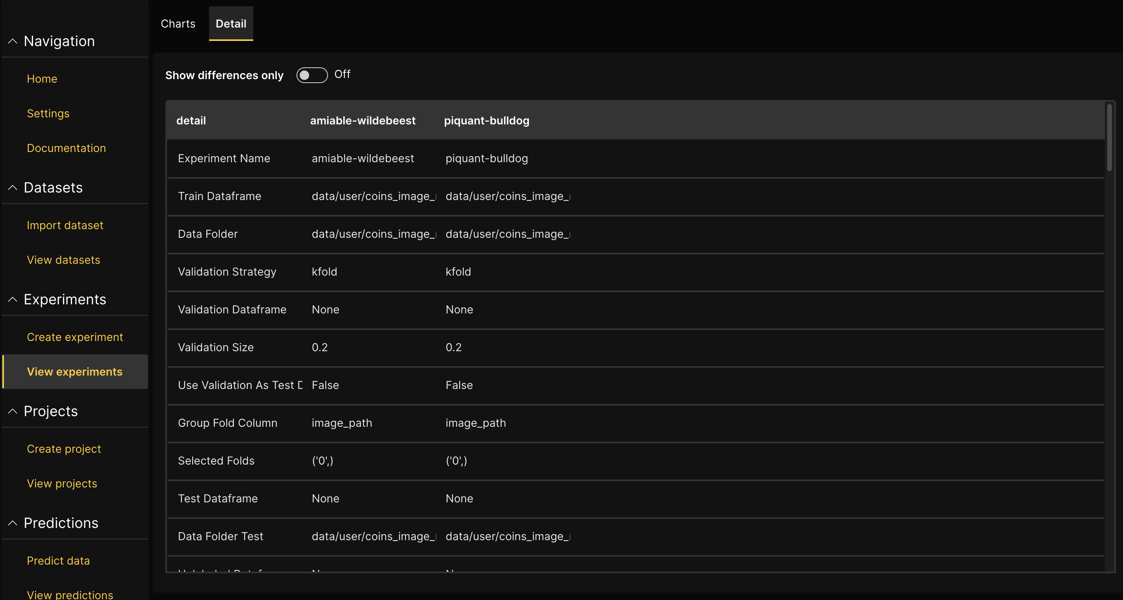1123x600 pixels.
Task: Select the Experiment Name row label
Action: [224, 158]
